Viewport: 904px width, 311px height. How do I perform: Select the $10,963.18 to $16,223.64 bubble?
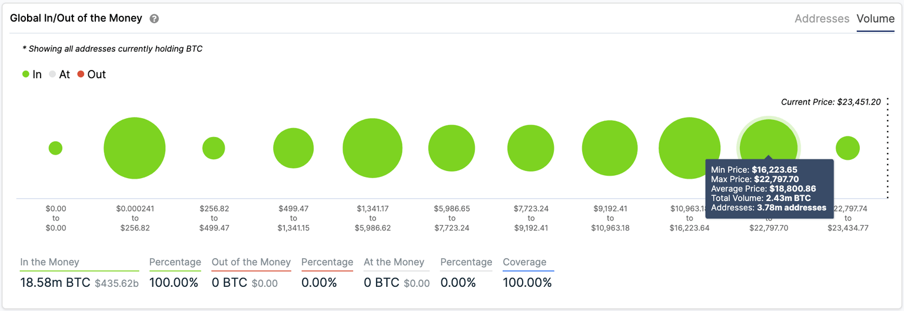click(689, 147)
